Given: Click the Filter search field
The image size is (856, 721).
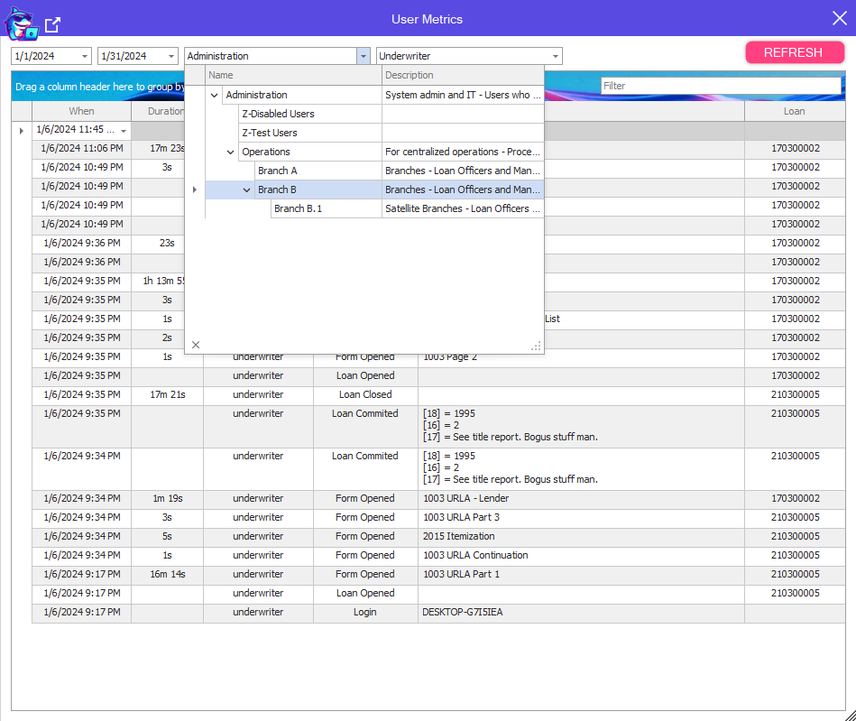Looking at the screenshot, I should (720, 86).
